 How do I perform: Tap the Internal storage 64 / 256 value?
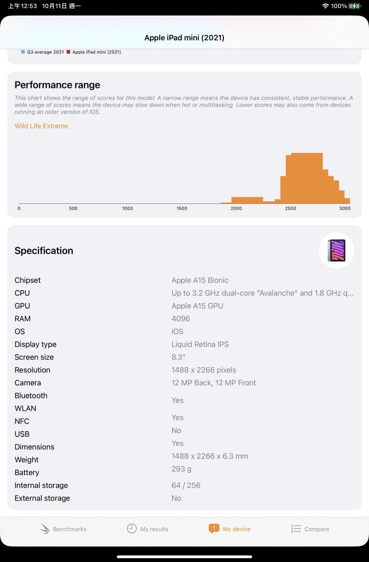(186, 485)
